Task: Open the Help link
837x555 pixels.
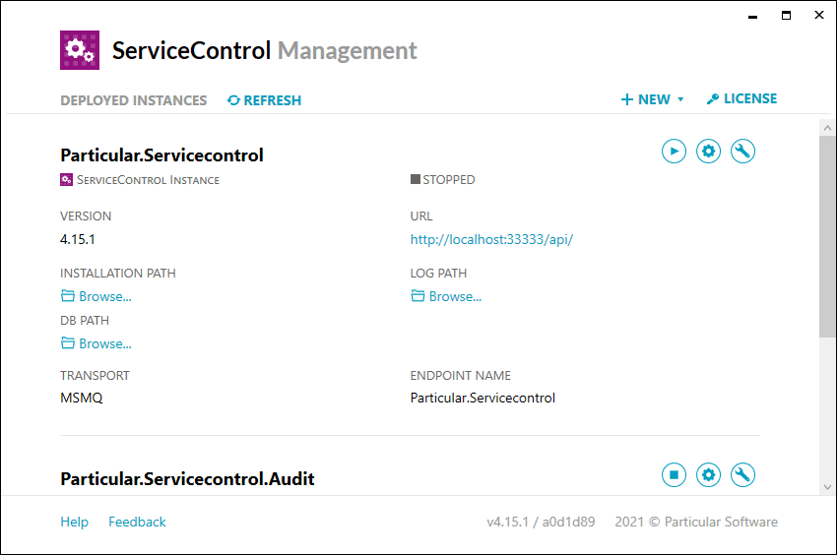Action: pyautogui.click(x=74, y=522)
